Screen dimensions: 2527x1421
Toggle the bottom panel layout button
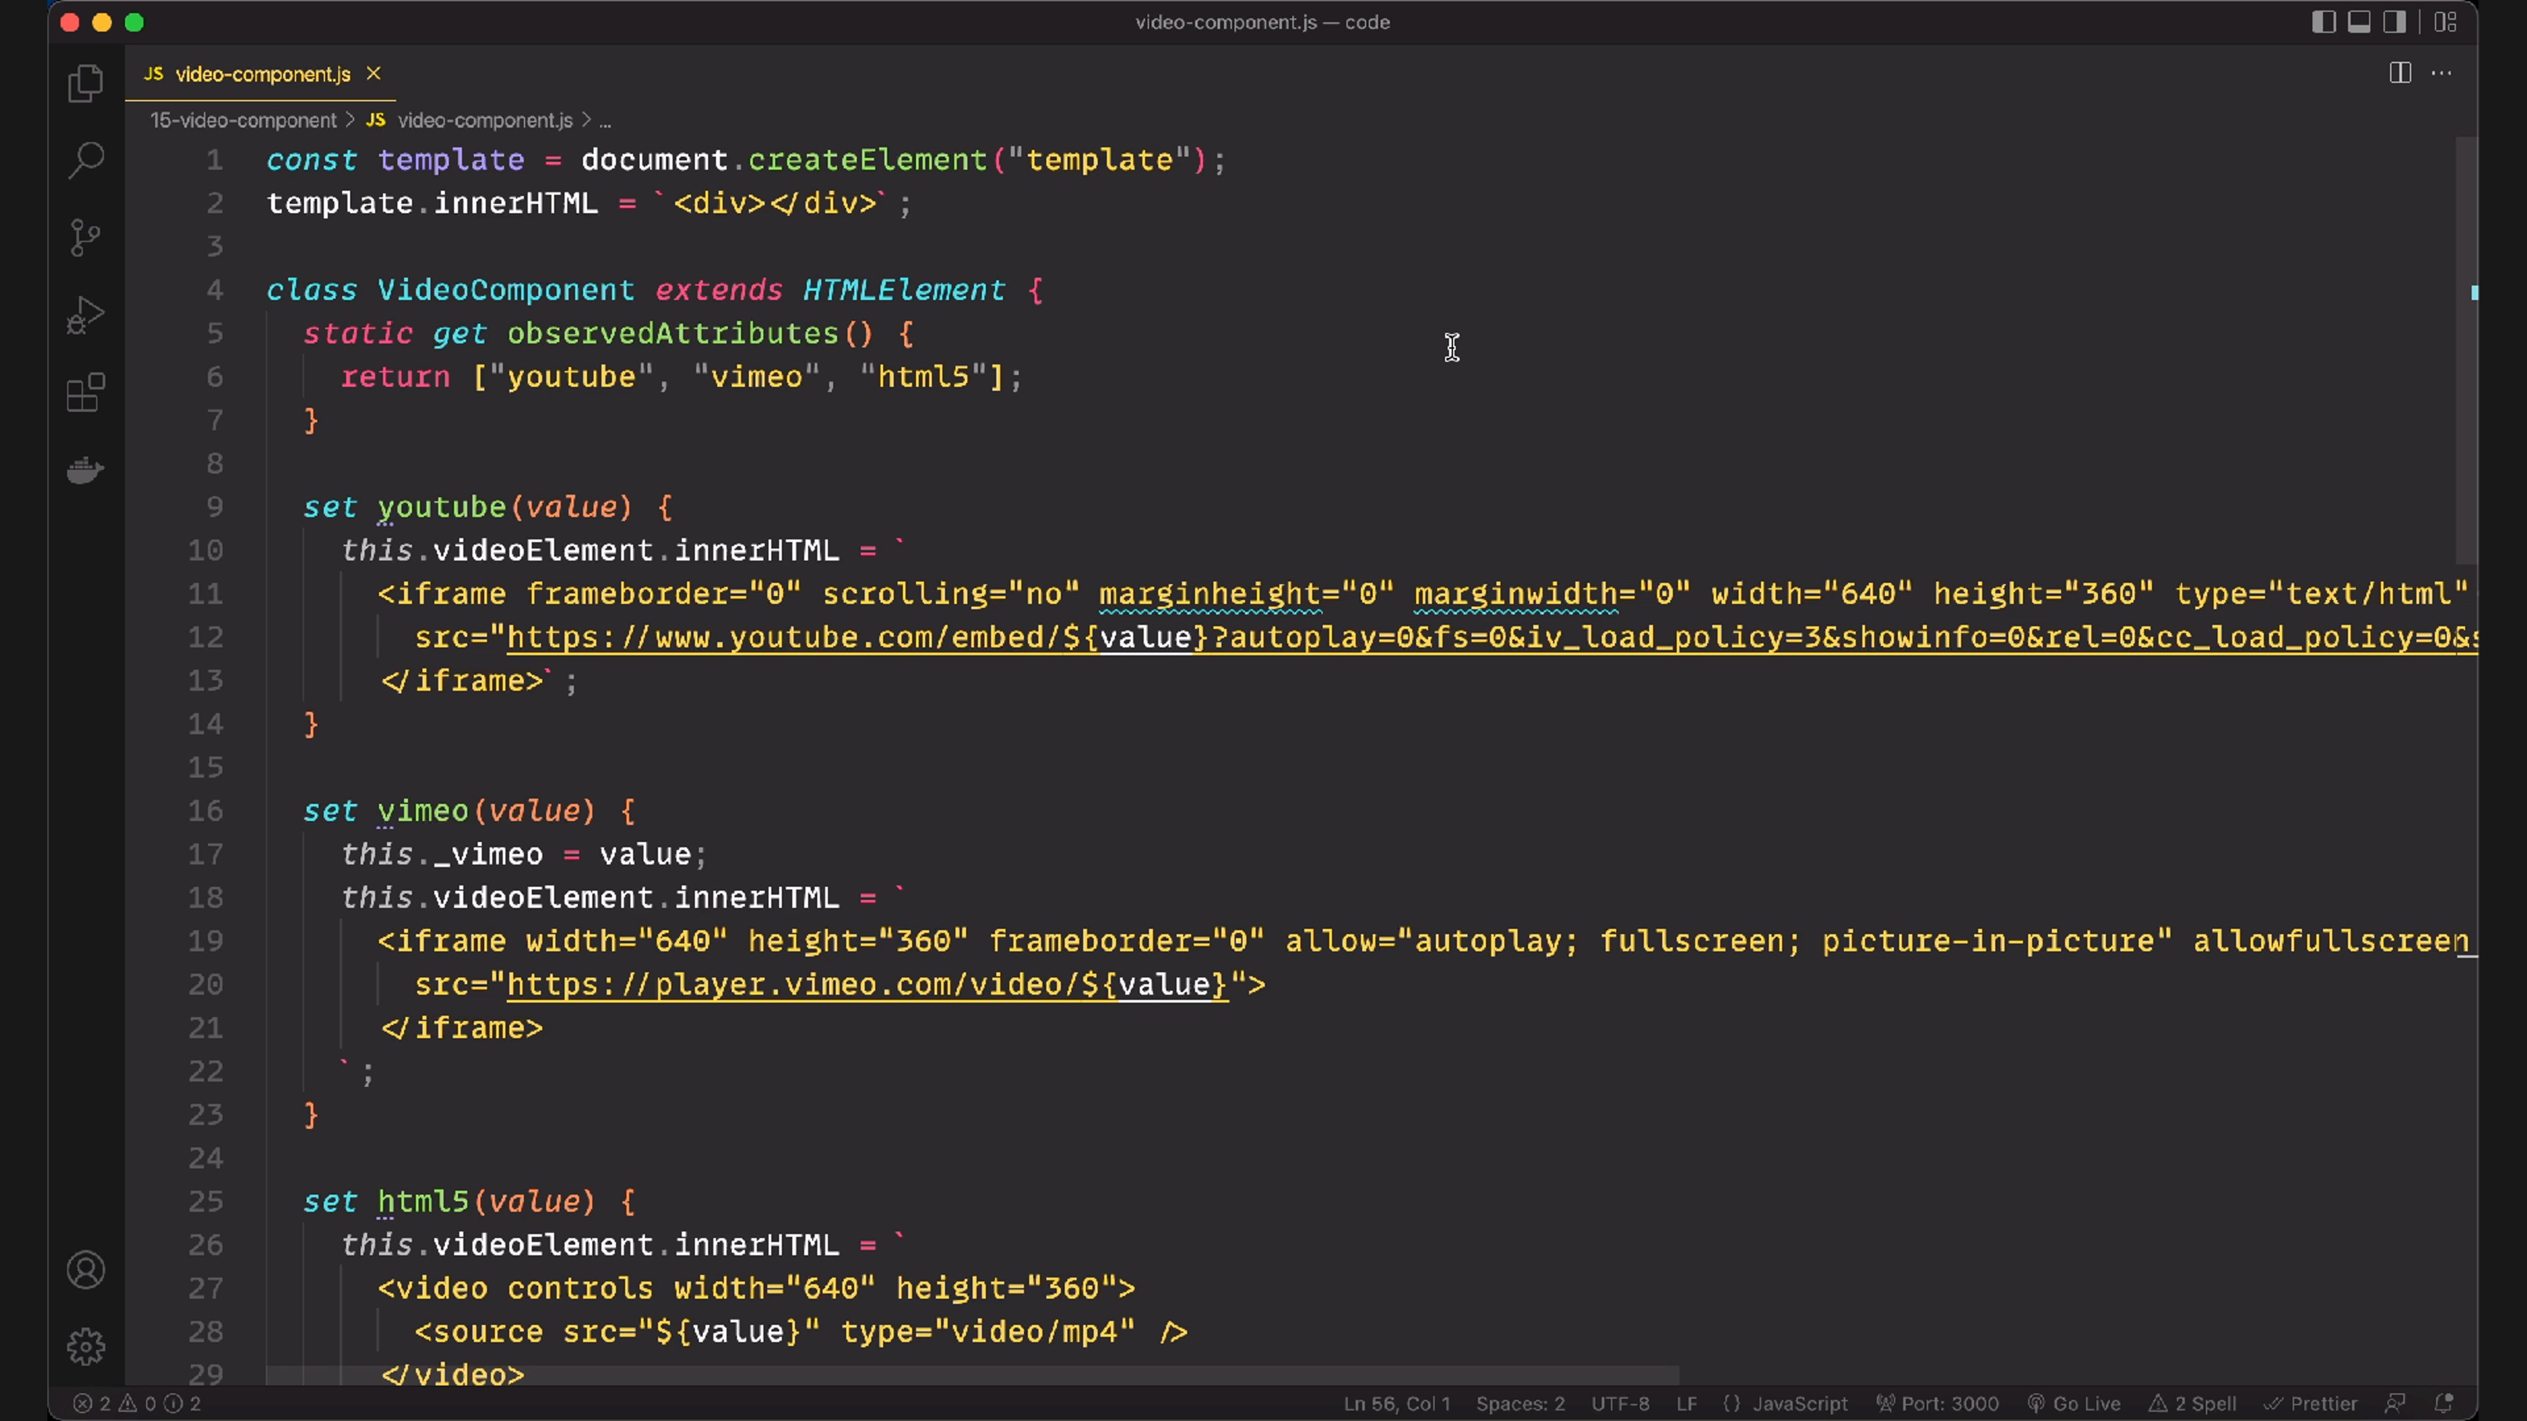[2359, 22]
